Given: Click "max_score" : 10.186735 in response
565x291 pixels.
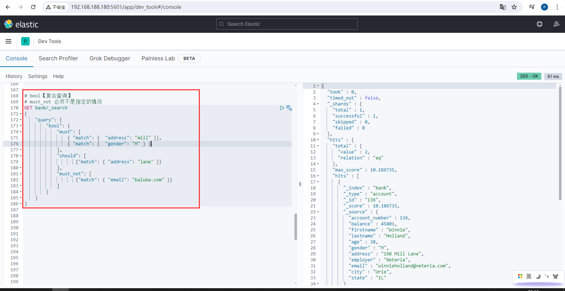Looking at the screenshot, I should pyautogui.click(x=365, y=170).
